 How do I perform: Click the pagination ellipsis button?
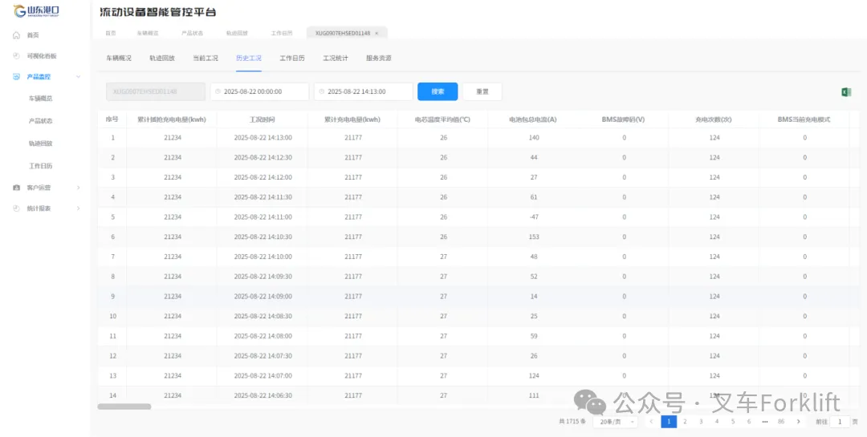765,422
